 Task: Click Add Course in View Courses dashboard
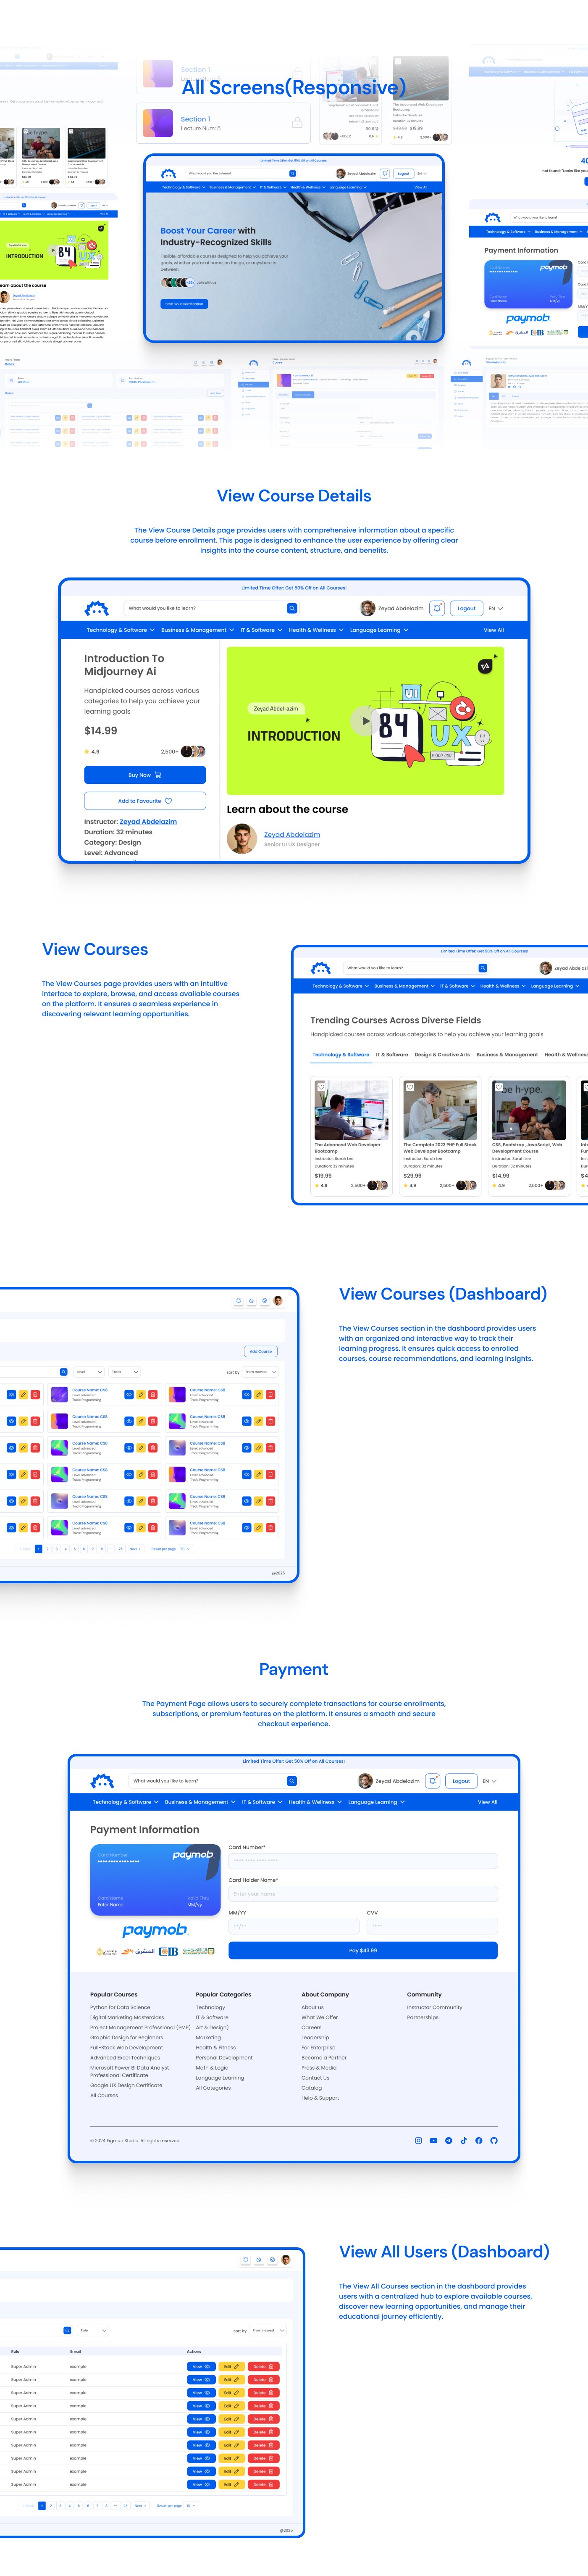click(261, 1351)
